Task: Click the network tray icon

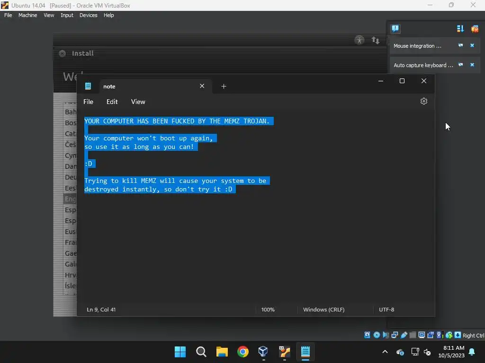Action: pos(415,352)
